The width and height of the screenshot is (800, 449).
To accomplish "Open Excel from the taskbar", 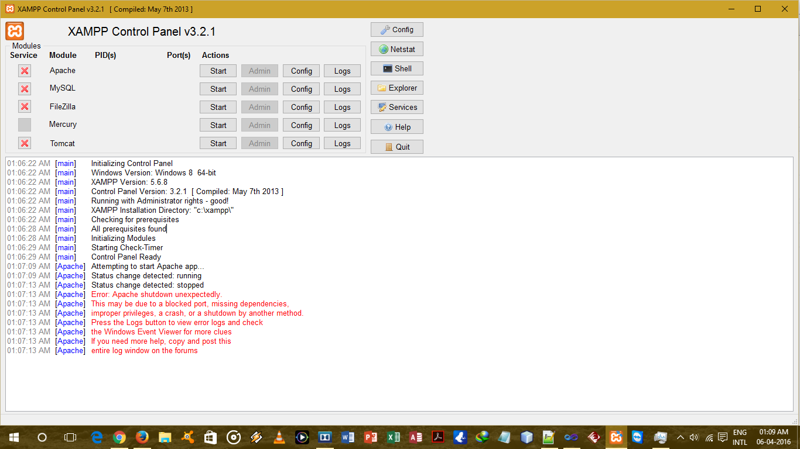I will pos(394,437).
